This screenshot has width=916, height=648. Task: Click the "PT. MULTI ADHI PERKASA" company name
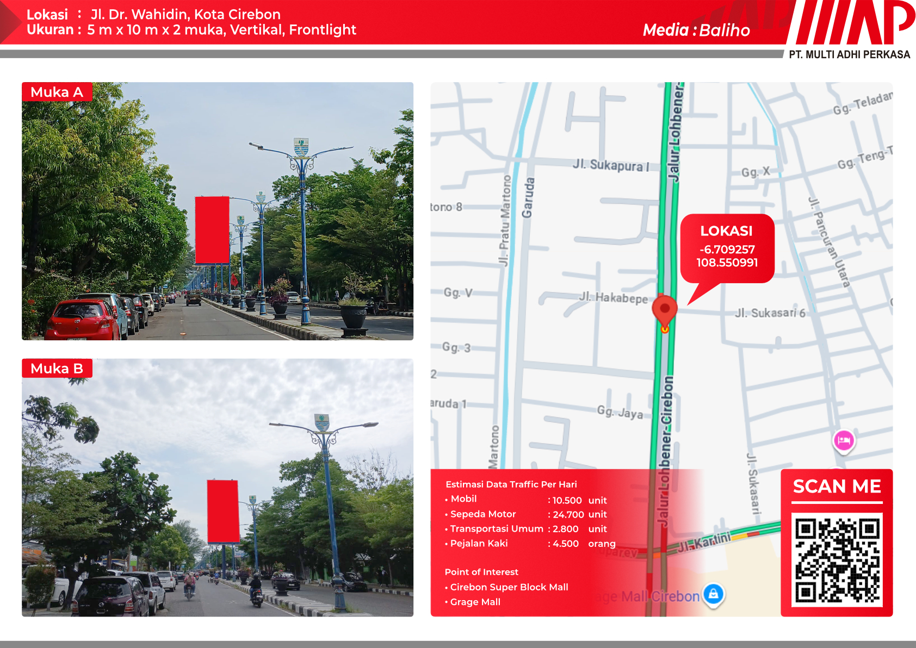tap(849, 54)
